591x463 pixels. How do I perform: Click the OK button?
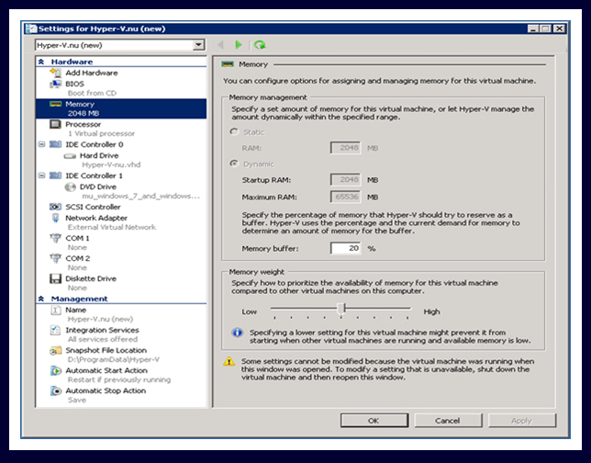click(x=374, y=421)
